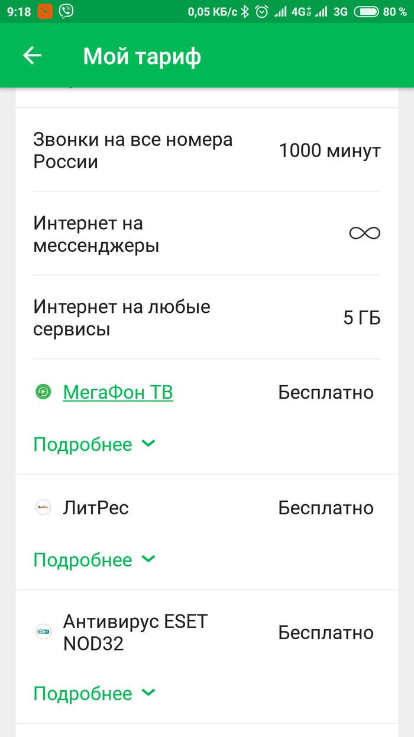The height and width of the screenshot is (737, 414).
Task: Expand Подробнее under ЛитРес
Action: tap(83, 560)
